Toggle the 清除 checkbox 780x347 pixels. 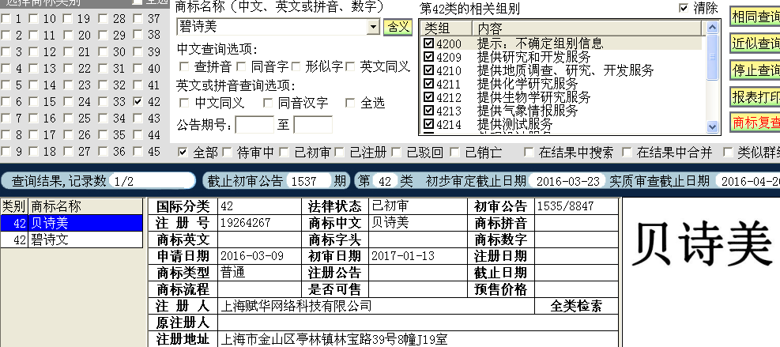(684, 8)
